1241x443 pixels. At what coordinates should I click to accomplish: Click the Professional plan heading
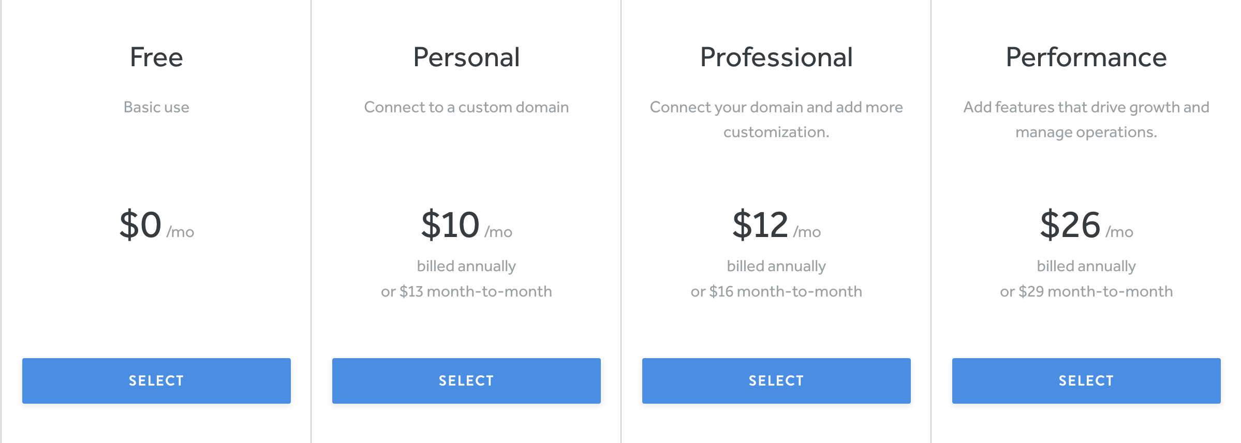pyautogui.click(x=776, y=57)
